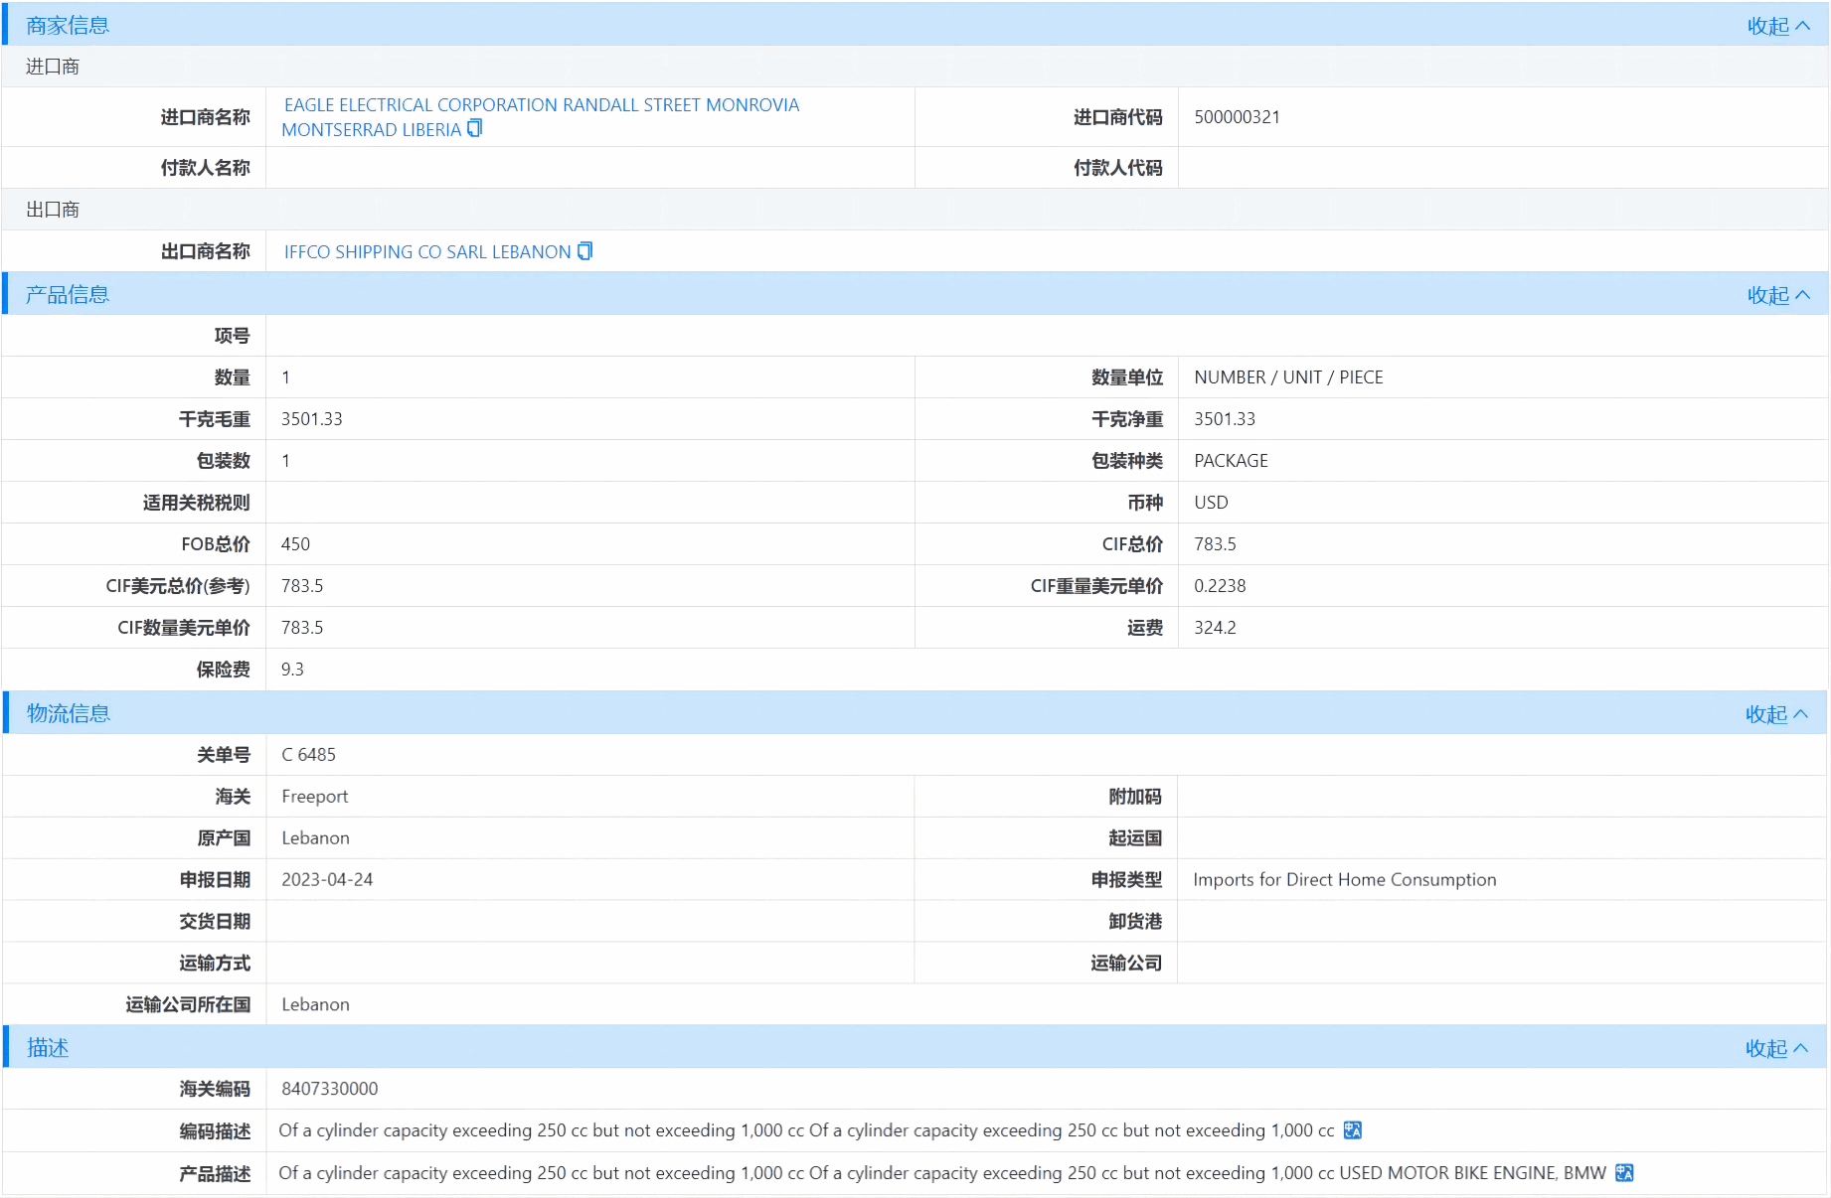Viewport: 1831px width, 1198px height.
Task: Click the Imports for Direct Home Consumption value
Action: point(1344,880)
